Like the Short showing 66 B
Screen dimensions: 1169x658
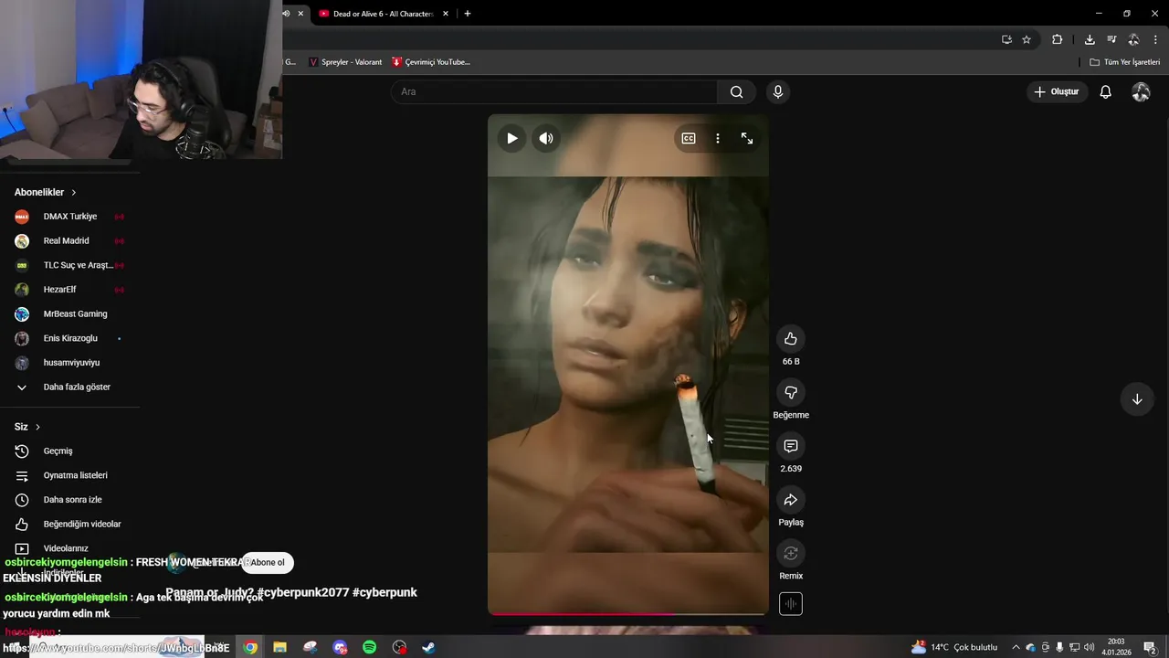point(791,339)
